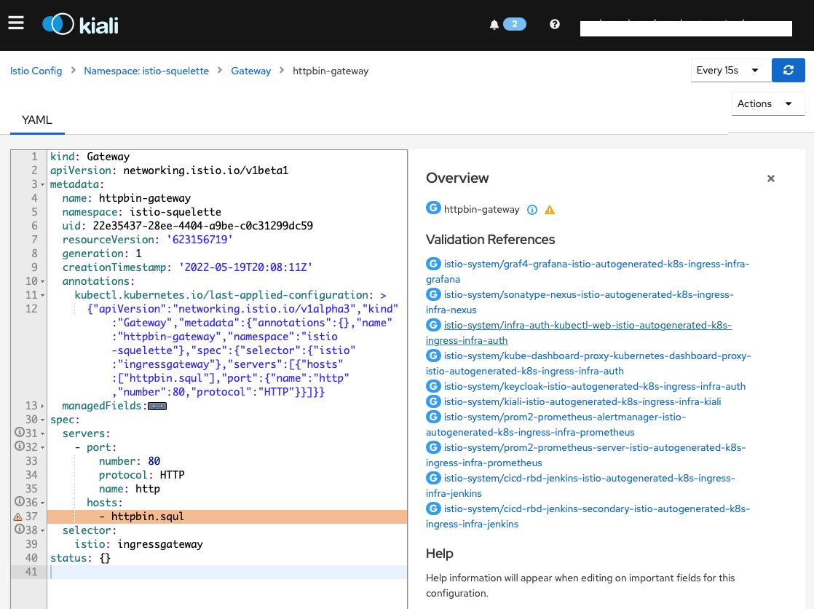814x609 pixels.
Task: Click G icon of graf4-grafana reference
Action: click(x=433, y=264)
